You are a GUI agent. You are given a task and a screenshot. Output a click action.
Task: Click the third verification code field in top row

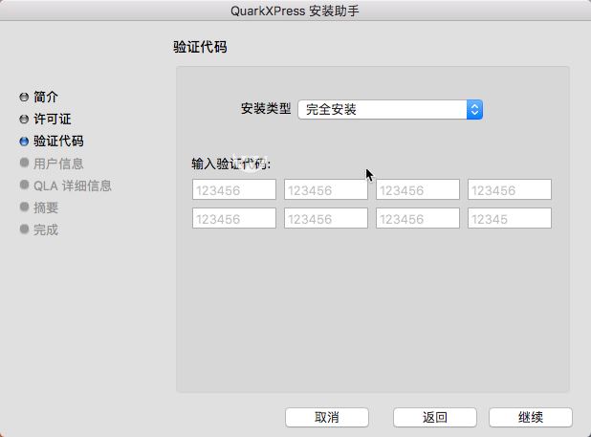click(x=418, y=189)
